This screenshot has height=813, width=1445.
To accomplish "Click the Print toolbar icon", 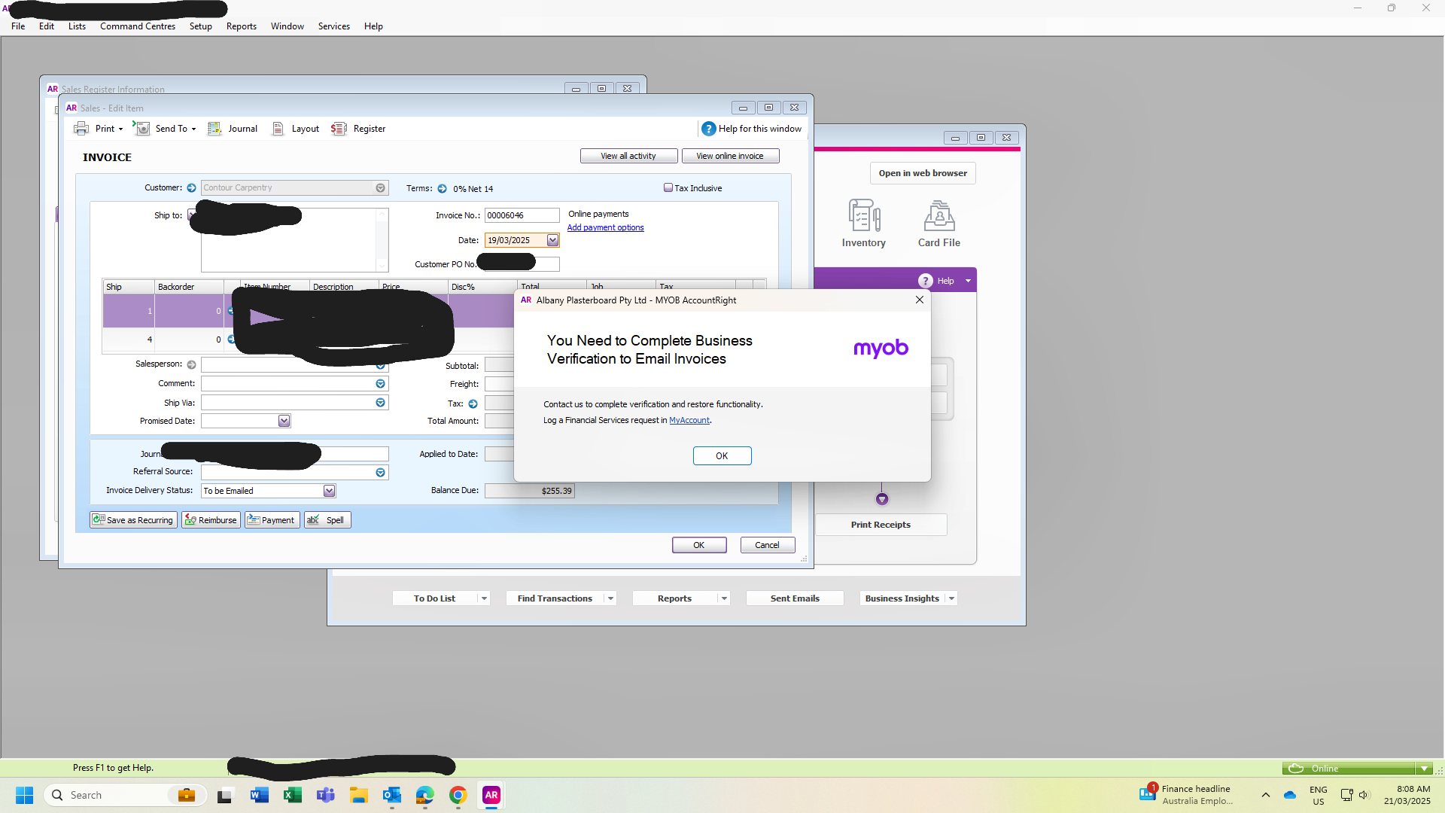I will (x=81, y=129).
